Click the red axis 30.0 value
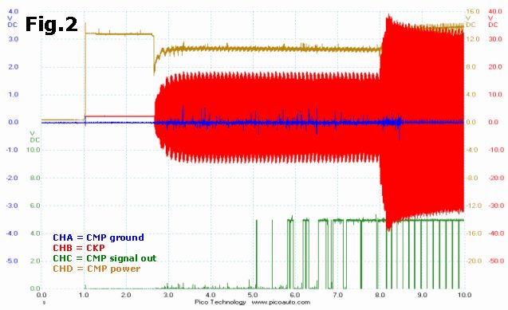Screen dimensions: 508x310 coord(495,39)
